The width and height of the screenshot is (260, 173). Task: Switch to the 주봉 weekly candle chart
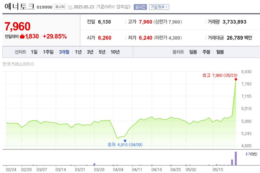(x=206, y=52)
